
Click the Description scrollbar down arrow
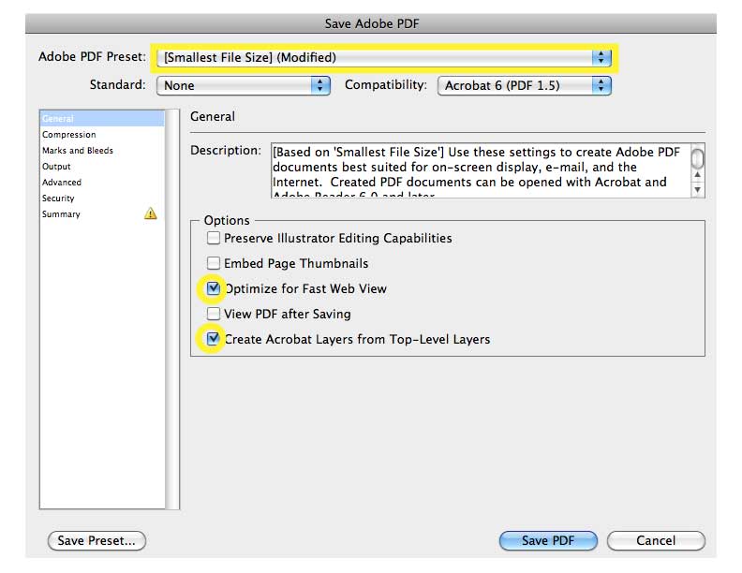click(698, 189)
